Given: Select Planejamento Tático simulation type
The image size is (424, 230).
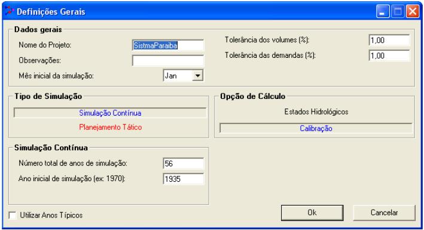Looking at the screenshot, I should 110,127.
